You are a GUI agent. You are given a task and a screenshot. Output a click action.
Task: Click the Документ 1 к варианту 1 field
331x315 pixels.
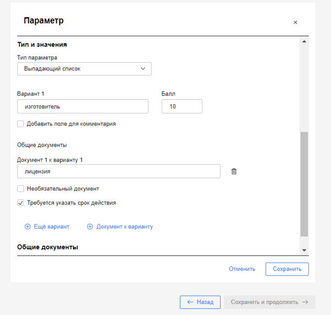point(119,172)
